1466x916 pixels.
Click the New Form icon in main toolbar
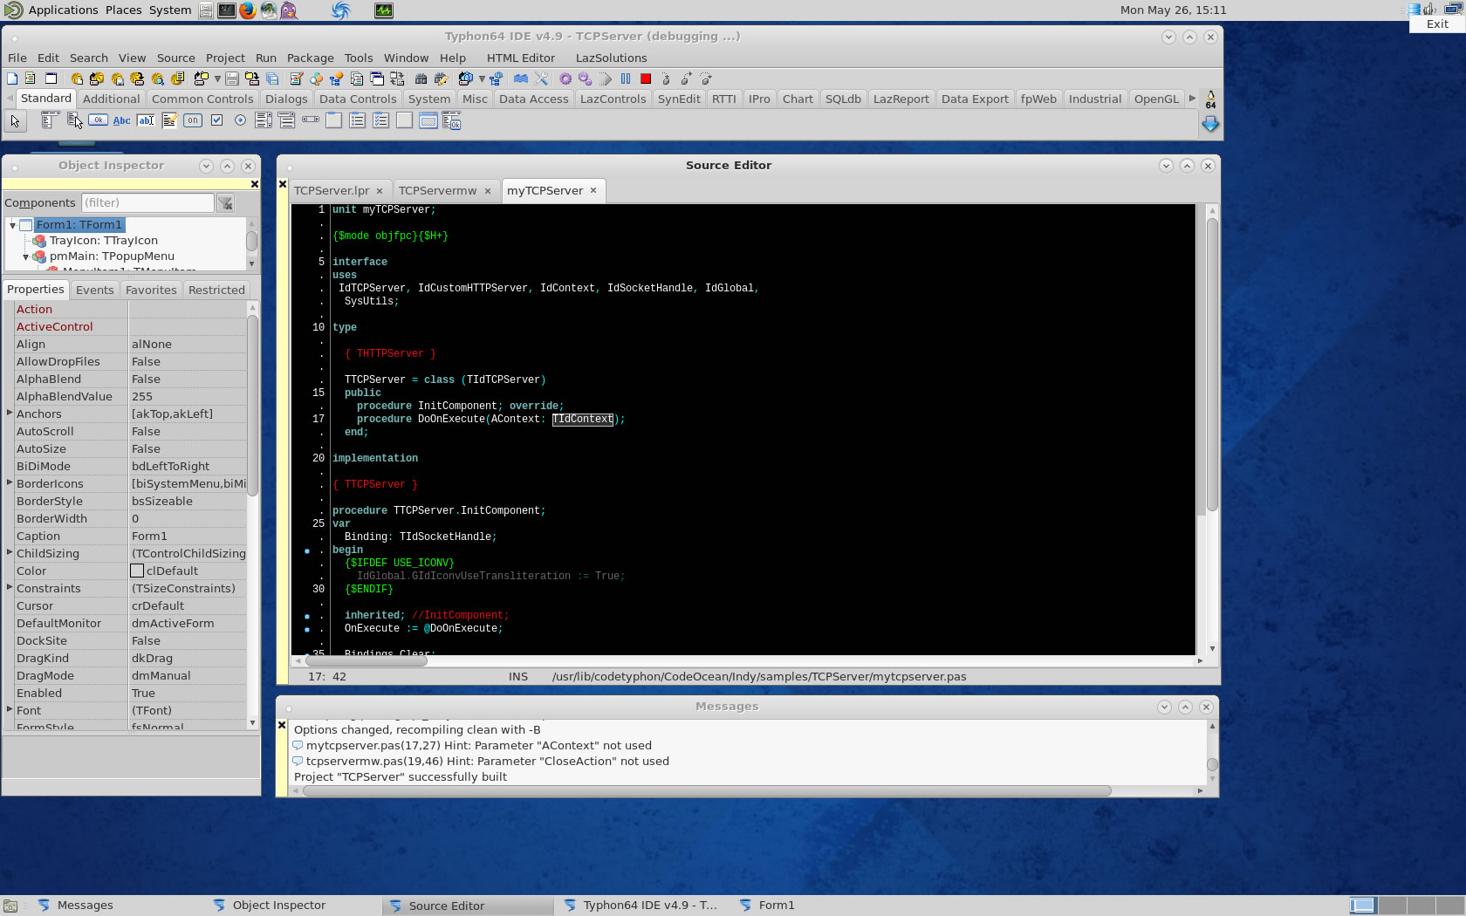51,79
